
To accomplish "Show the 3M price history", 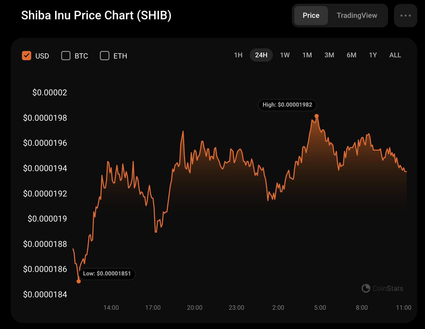I will point(329,55).
